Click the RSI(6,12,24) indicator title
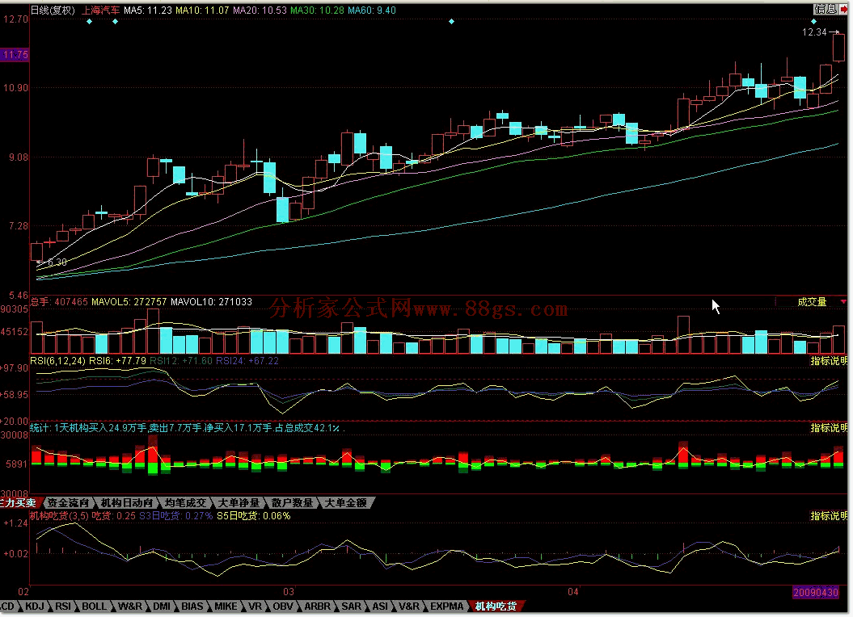This screenshot has height=617, width=853. coord(57,361)
